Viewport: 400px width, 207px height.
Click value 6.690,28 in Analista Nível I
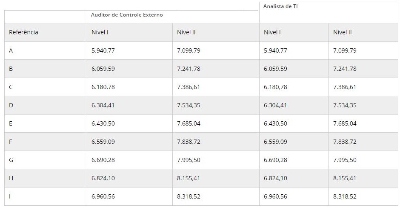(275, 160)
